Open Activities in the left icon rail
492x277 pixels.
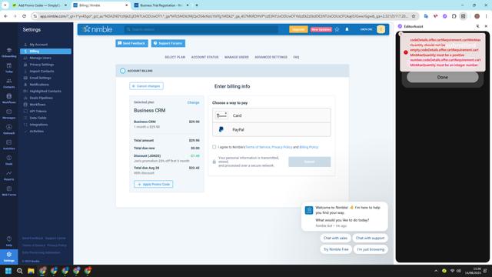pos(8,145)
